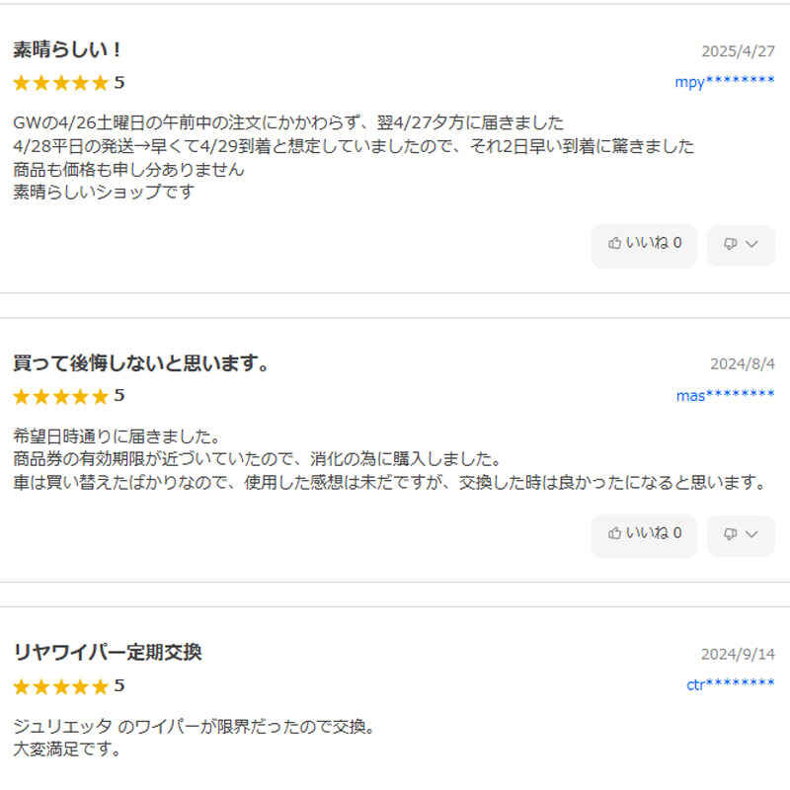The image size is (790, 790).
Task: Click the review date 2024/9/14
Action: click(738, 654)
